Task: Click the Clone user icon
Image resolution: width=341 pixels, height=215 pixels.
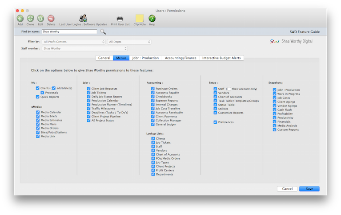Action: (30, 19)
